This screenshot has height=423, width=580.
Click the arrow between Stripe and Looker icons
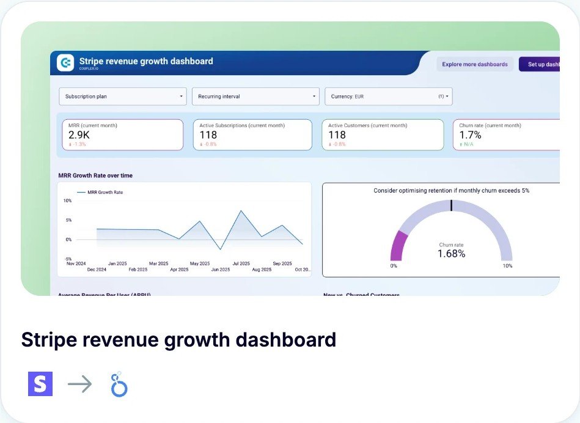79,384
